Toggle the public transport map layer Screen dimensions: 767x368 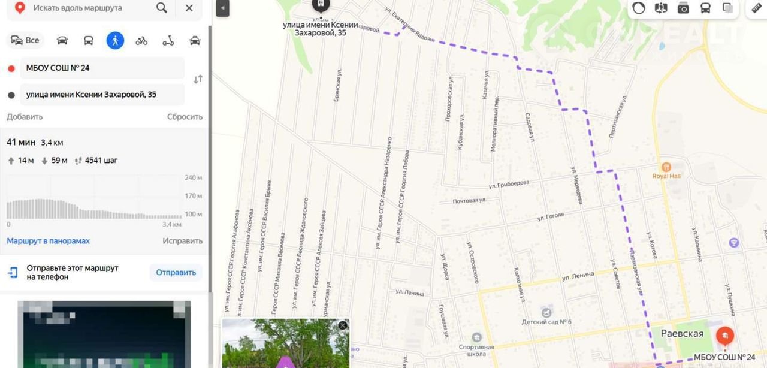pos(705,8)
